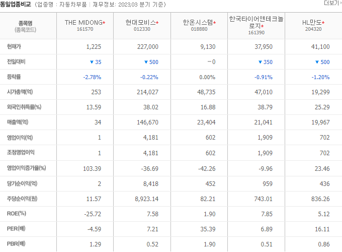
Task: Select the 외국인취득률(%) row label
Action: tap(24, 107)
